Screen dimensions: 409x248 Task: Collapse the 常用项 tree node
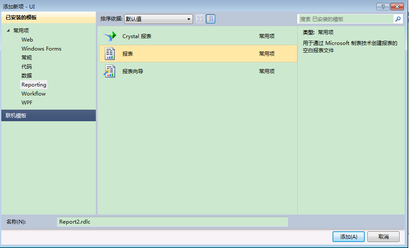[x=8, y=31]
